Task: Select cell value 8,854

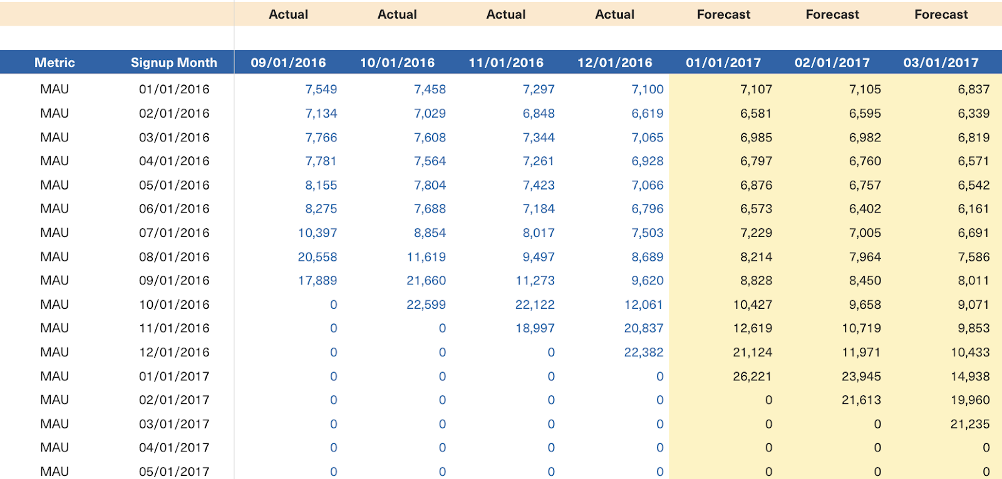Action: click(x=430, y=233)
